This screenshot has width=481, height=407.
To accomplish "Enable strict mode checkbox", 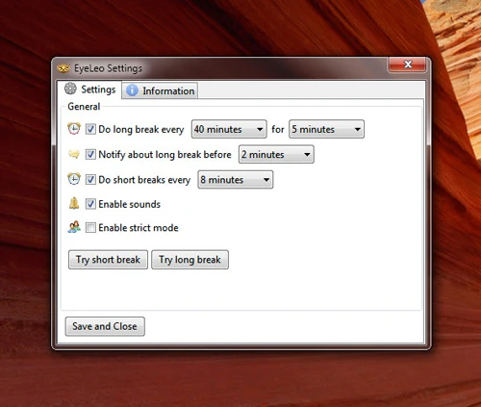I will coord(90,228).
